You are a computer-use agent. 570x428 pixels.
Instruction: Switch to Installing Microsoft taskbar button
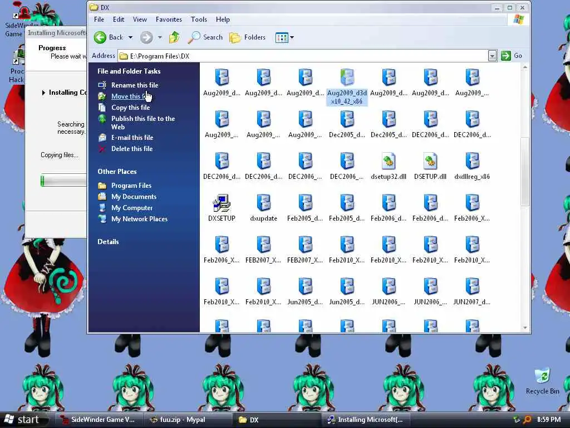366,420
